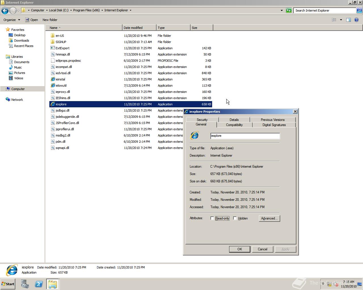Select the ieinstal application icon

click(53, 79)
